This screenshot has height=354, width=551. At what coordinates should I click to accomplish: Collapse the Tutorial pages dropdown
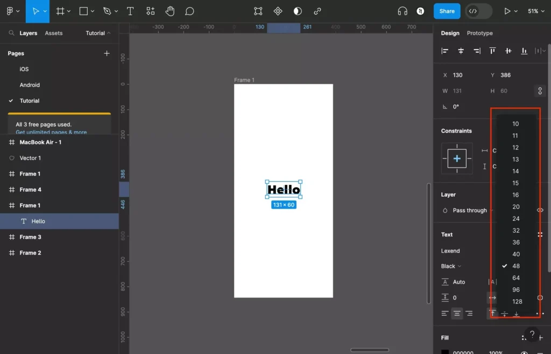[98, 33]
